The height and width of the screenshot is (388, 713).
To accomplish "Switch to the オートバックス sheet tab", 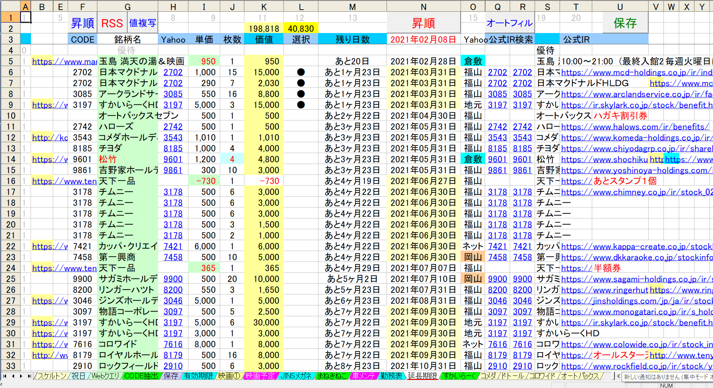I will (x=580, y=376).
